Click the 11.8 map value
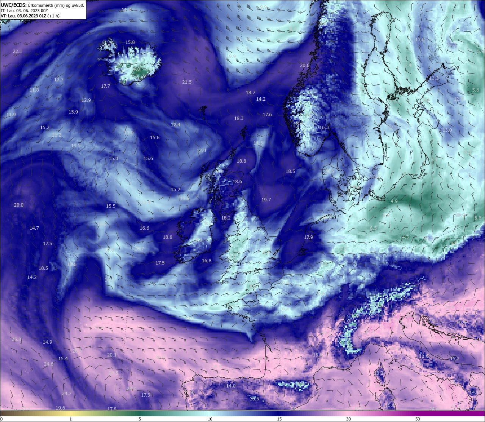Screen dimensions: 485x422 [34, 90]
